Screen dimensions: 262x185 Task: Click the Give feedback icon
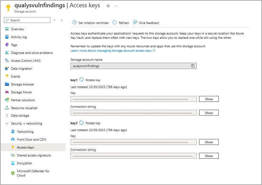(x=135, y=23)
